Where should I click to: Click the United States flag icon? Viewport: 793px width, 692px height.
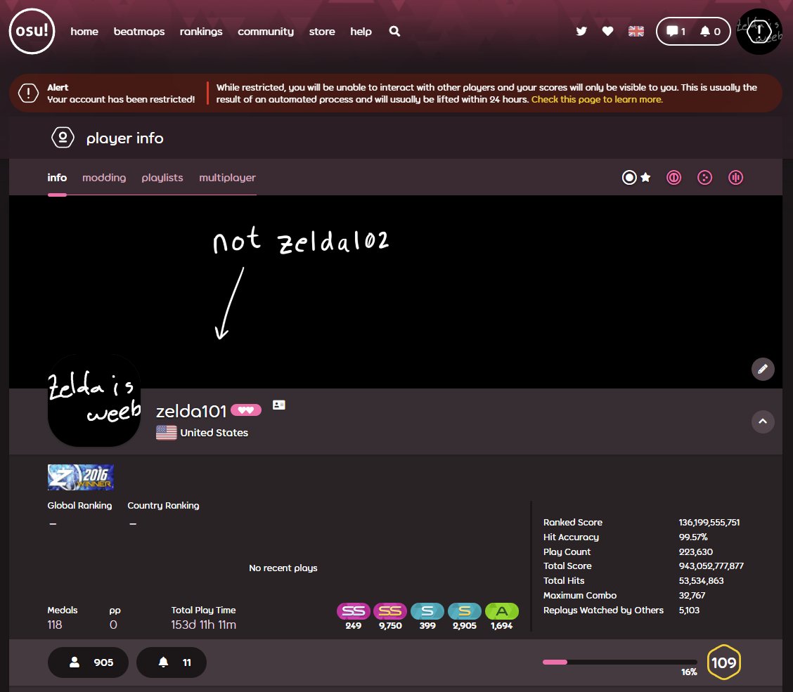point(167,433)
